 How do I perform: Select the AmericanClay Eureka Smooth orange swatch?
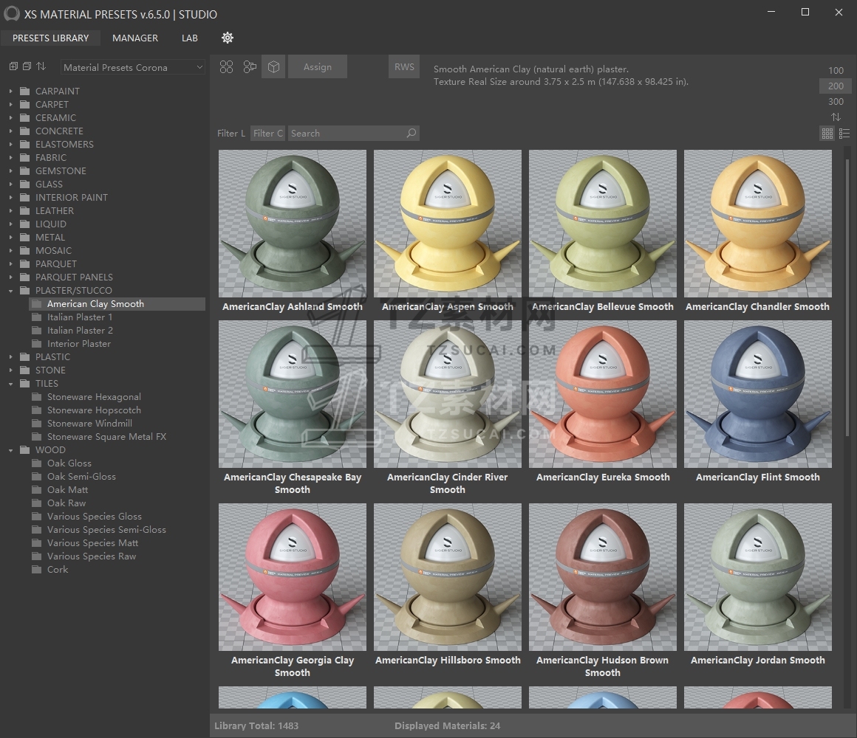point(602,394)
